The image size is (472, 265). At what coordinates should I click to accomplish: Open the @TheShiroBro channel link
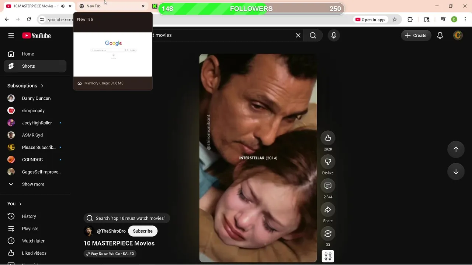click(x=111, y=231)
